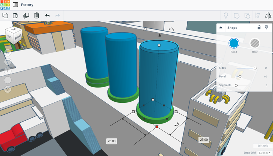Click the black cone lift arrow above cylinder

tap(159, 35)
